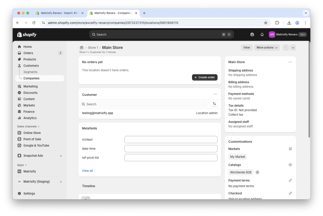Add a catalog via the plus icon
The image size is (323, 216).
tap(257, 172)
